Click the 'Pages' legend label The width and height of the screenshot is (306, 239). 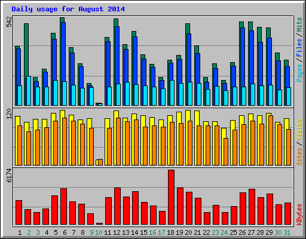[x=299, y=73]
